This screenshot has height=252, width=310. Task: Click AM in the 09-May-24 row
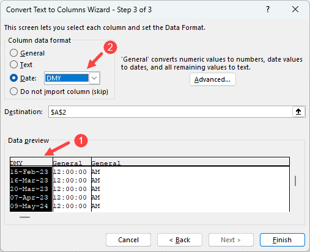click(x=95, y=206)
